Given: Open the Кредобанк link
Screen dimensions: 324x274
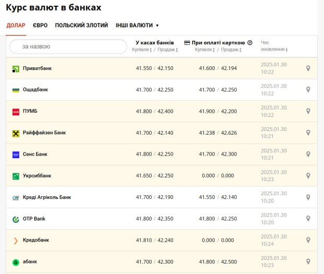Looking at the screenshot, I should coord(36,240).
